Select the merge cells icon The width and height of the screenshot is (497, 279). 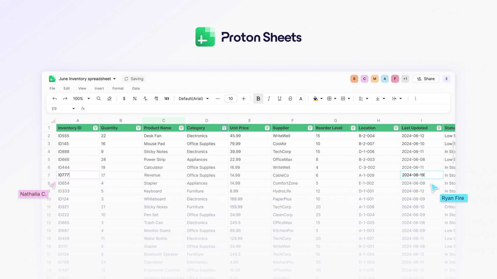coord(343,98)
